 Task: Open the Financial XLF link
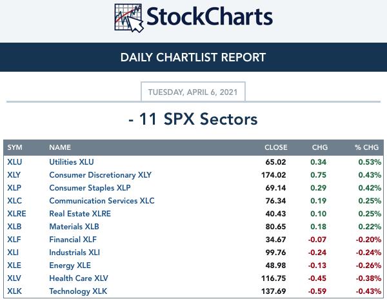tap(73, 240)
